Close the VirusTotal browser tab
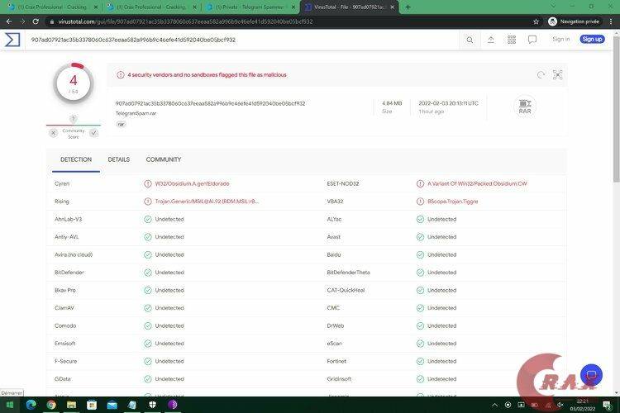This screenshot has width=620, height=413. click(x=392, y=7)
